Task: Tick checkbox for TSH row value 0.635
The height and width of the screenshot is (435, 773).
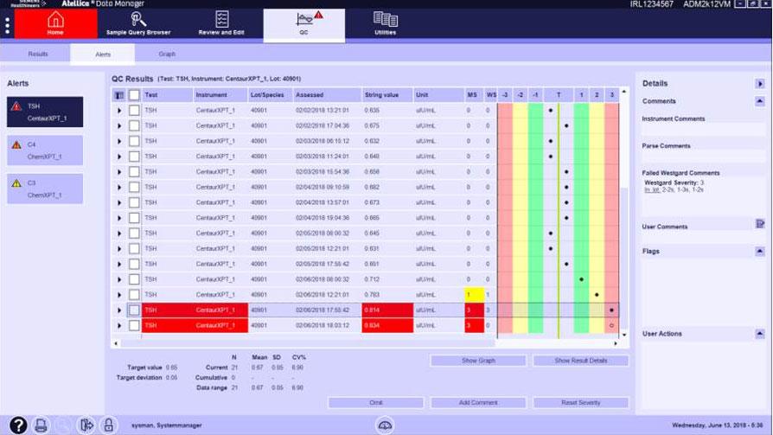Action: [x=134, y=111]
